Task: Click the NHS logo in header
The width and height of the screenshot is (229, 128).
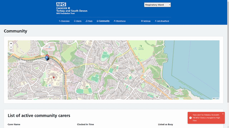Action: [61, 4]
